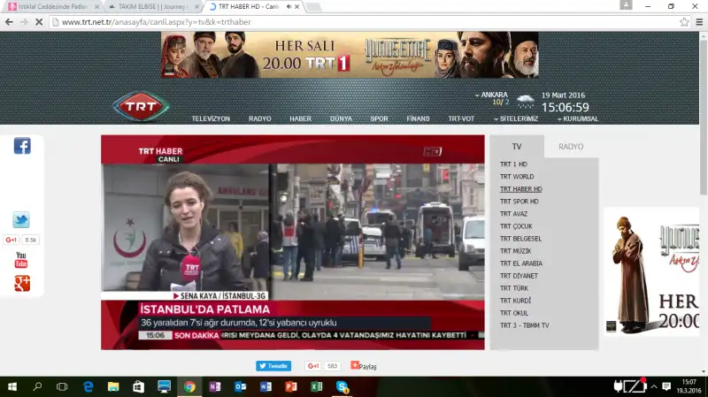This screenshot has height=397, width=708.
Task: Open taskbar search magnifier
Action: coord(37,386)
